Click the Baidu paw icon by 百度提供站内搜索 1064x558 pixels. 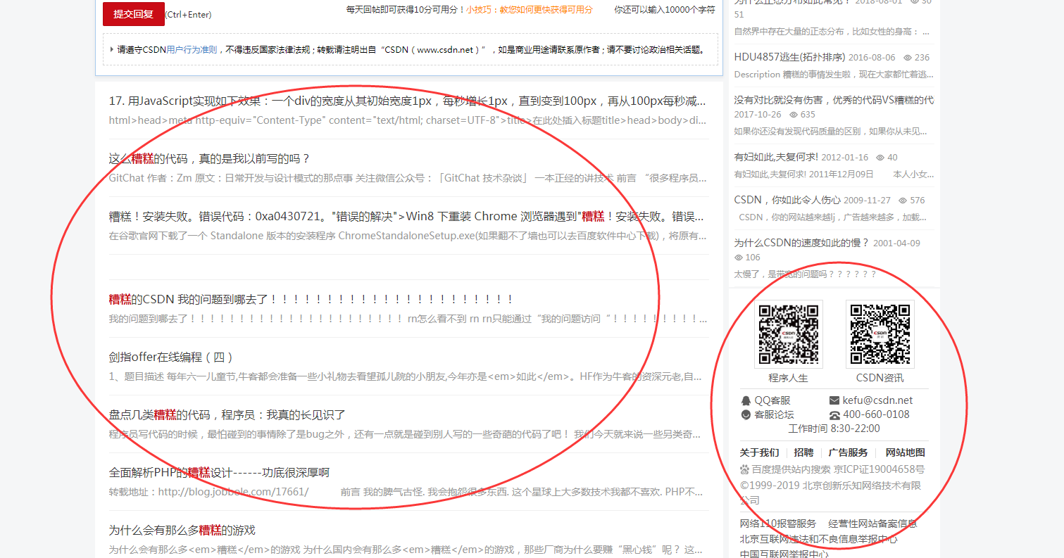[745, 469]
